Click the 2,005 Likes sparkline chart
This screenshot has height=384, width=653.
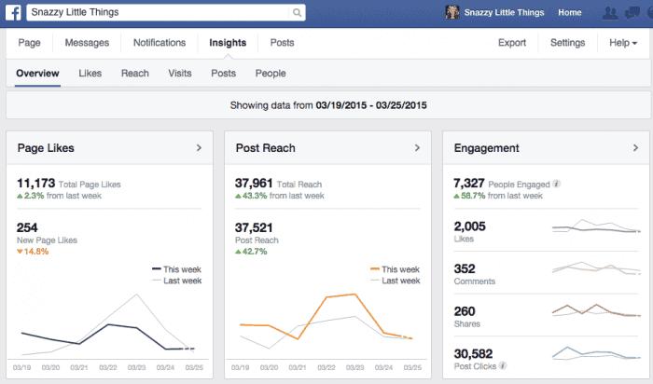coord(596,226)
